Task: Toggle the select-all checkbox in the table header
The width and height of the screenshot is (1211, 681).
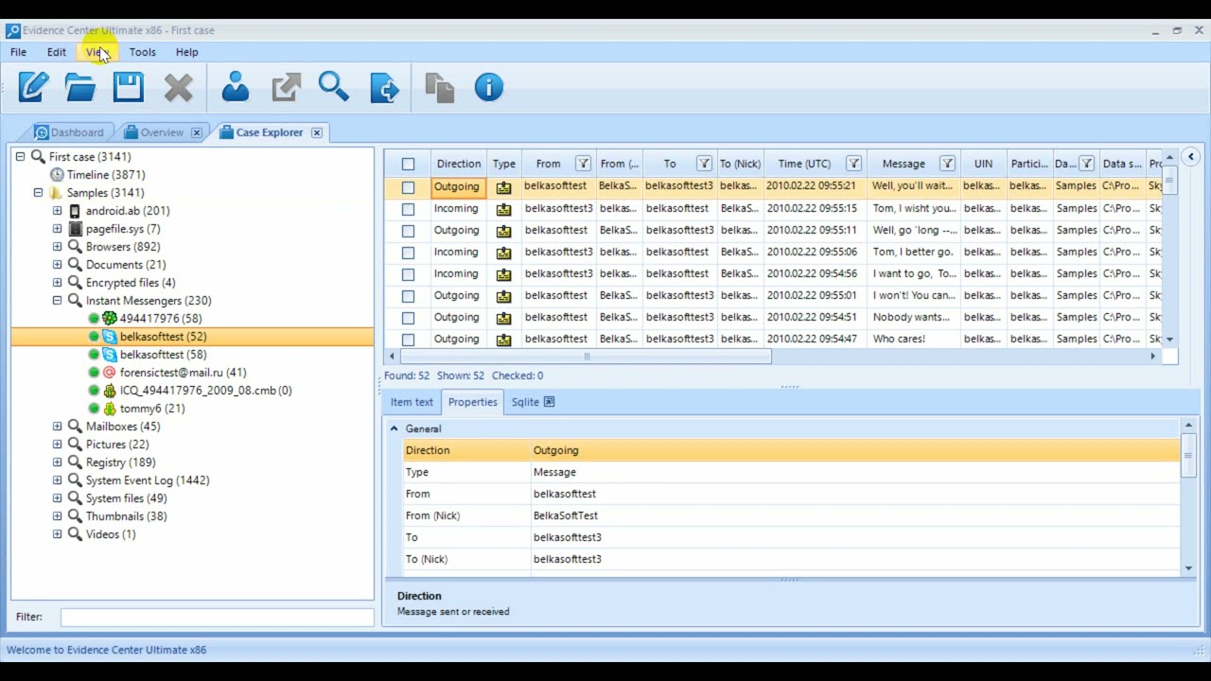Action: 408,165
